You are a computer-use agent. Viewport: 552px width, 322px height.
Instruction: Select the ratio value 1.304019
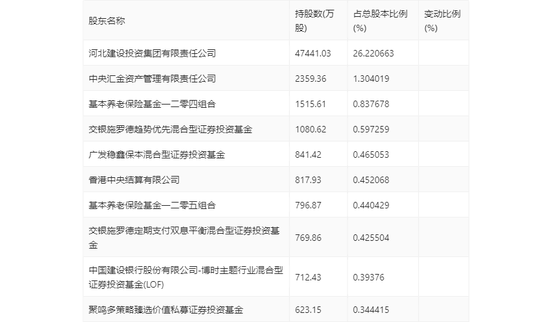(371, 79)
